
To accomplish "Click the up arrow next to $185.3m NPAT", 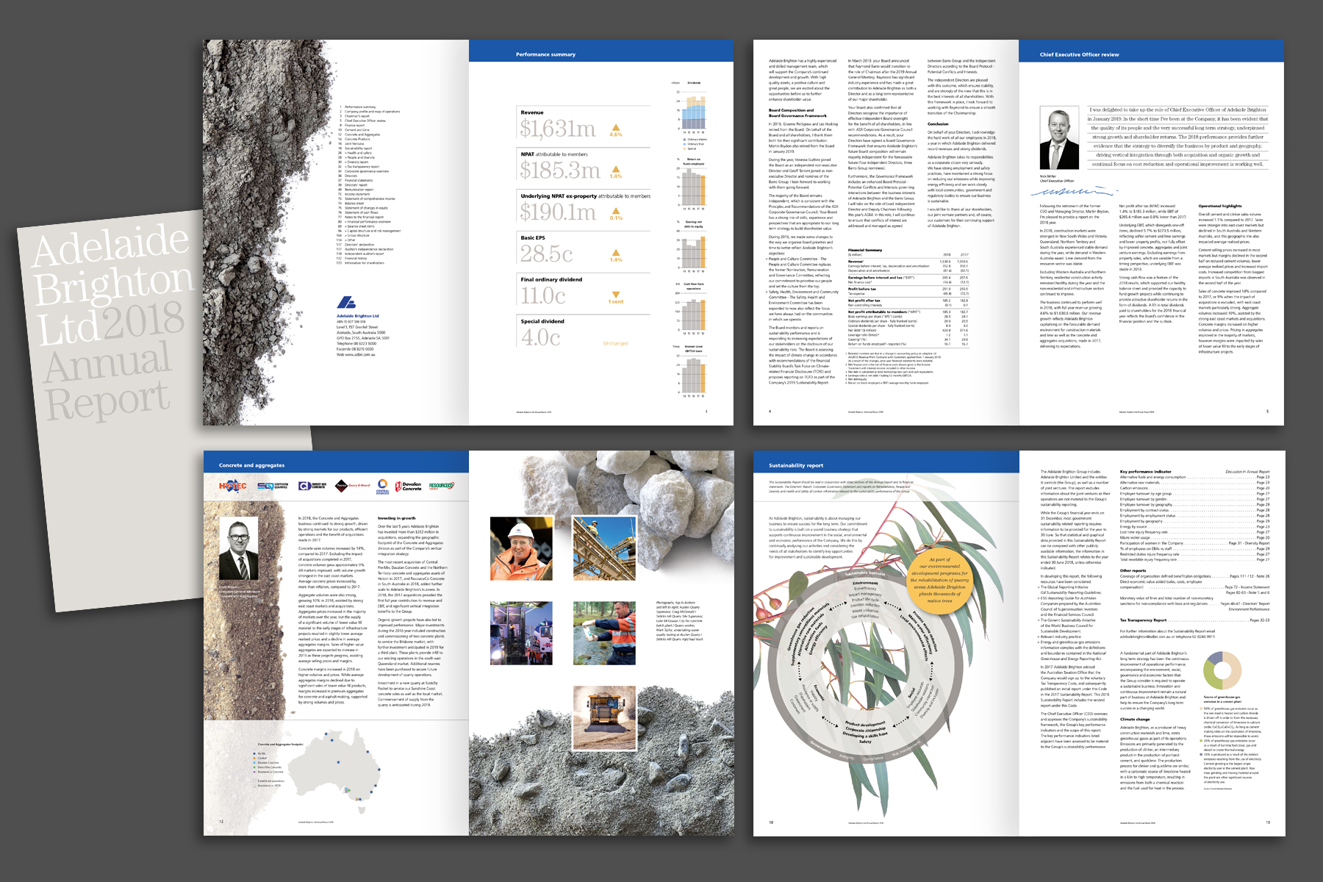I will [x=616, y=170].
